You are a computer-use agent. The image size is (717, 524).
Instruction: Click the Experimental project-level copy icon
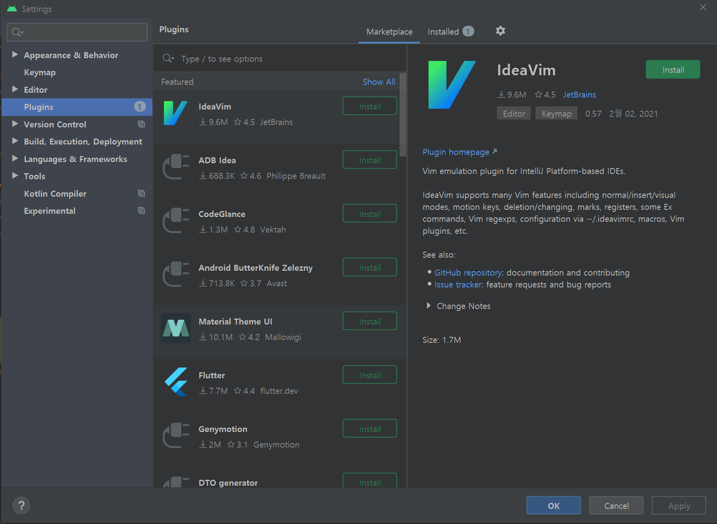click(141, 211)
